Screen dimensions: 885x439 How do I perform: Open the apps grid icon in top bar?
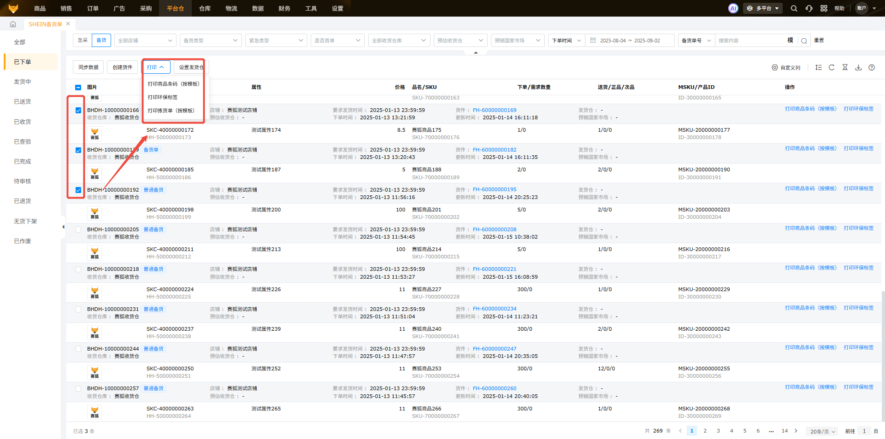(824, 8)
